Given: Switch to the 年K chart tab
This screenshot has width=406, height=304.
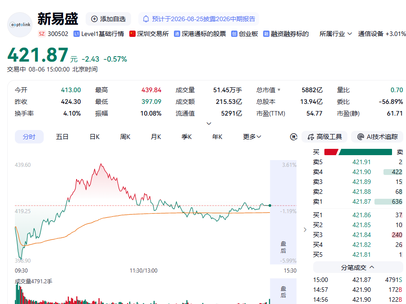Looking at the screenshot, I should (x=217, y=137).
